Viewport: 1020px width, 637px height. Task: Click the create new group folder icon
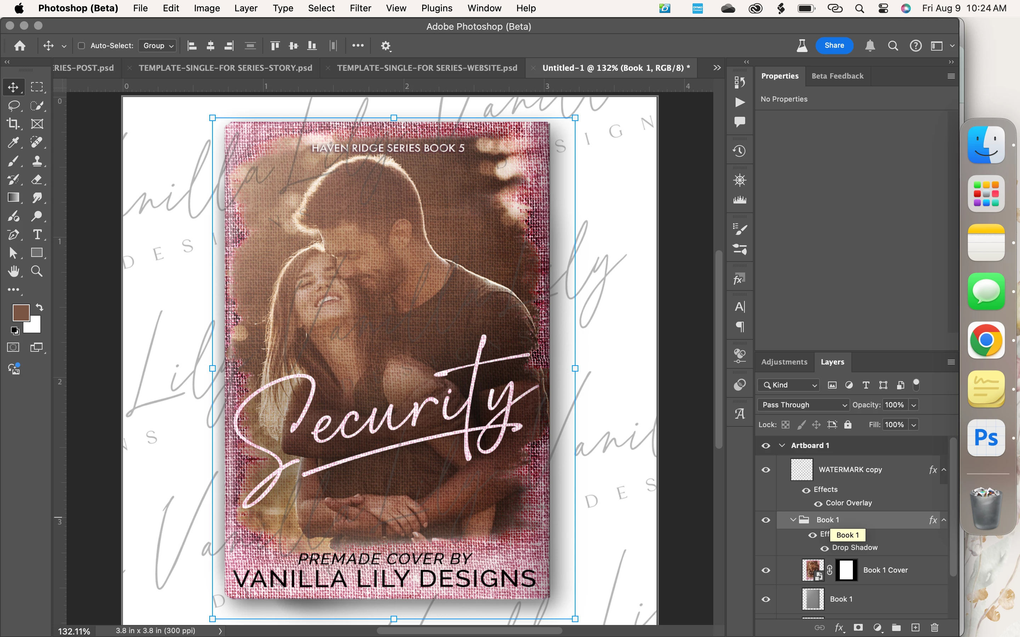click(x=896, y=628)
